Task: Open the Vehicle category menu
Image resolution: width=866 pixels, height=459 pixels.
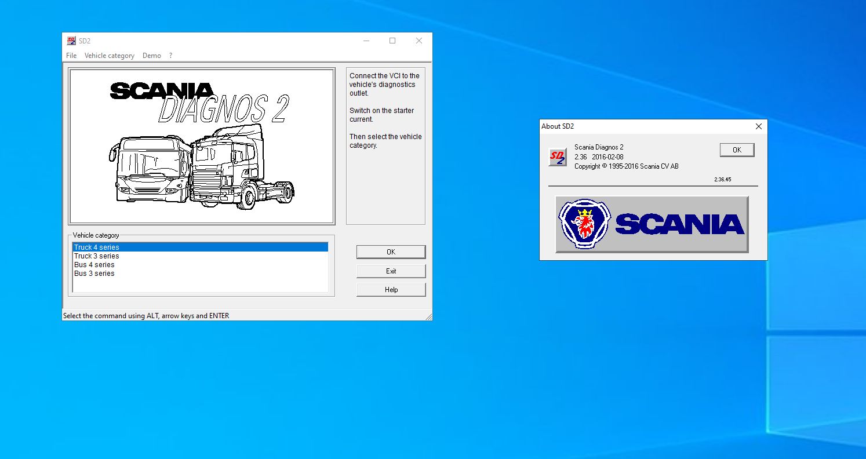Action: point(110,55)
